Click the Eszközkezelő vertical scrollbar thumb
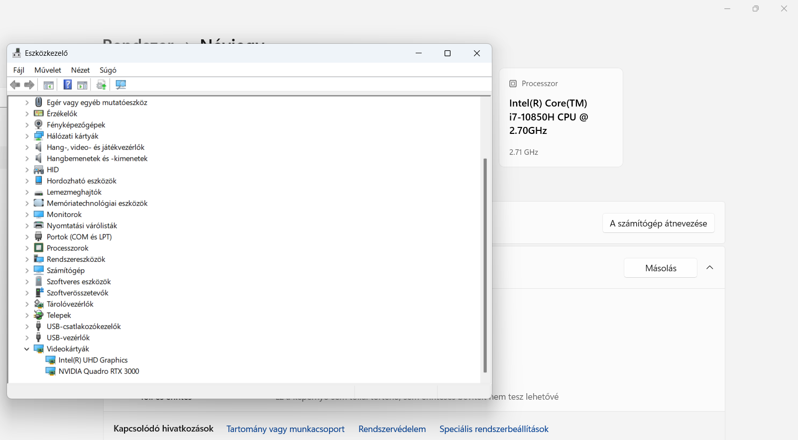798x440 pixels. pos(485,265)
